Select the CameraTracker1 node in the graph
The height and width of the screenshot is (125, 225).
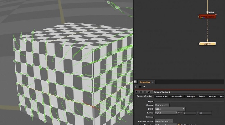coord(207,17)
